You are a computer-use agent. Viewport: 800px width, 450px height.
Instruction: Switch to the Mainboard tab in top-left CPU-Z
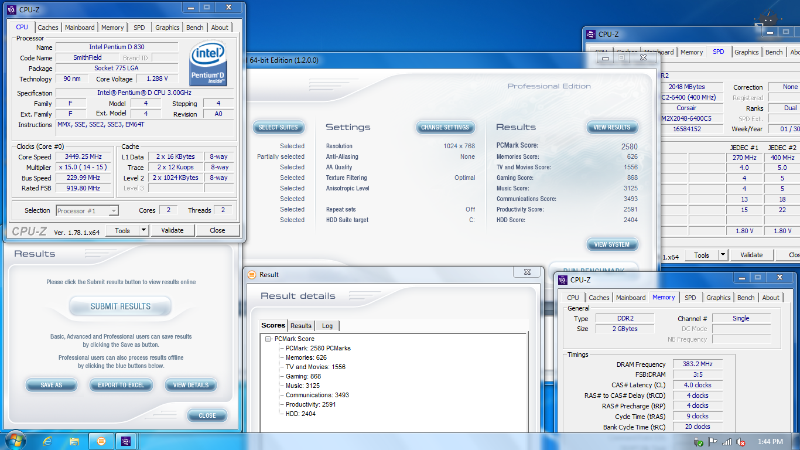tap(80, 28)
